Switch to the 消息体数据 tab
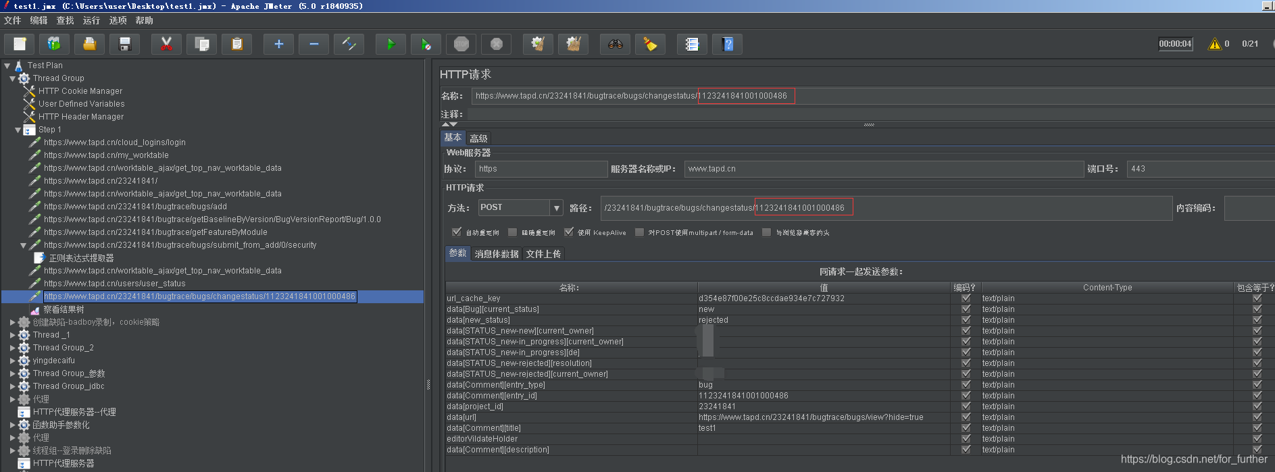 pyautogui.click(x=497, y=254)
